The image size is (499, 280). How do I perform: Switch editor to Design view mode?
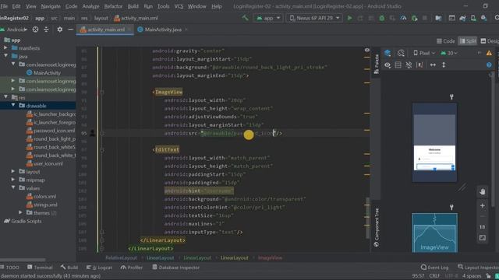[x=490, y=41]
